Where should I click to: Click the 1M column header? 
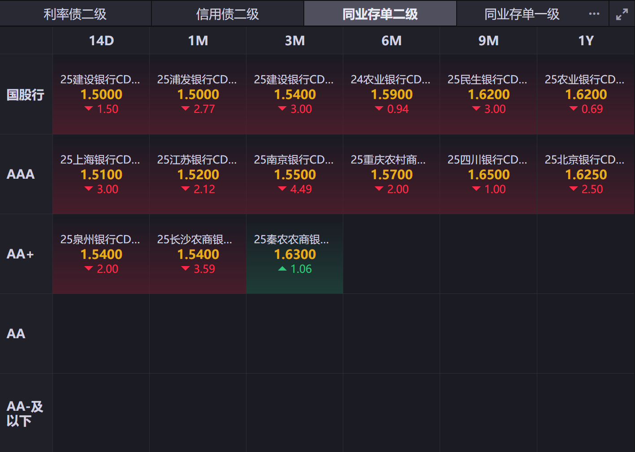pyautogui.click(x=198, y=41)
